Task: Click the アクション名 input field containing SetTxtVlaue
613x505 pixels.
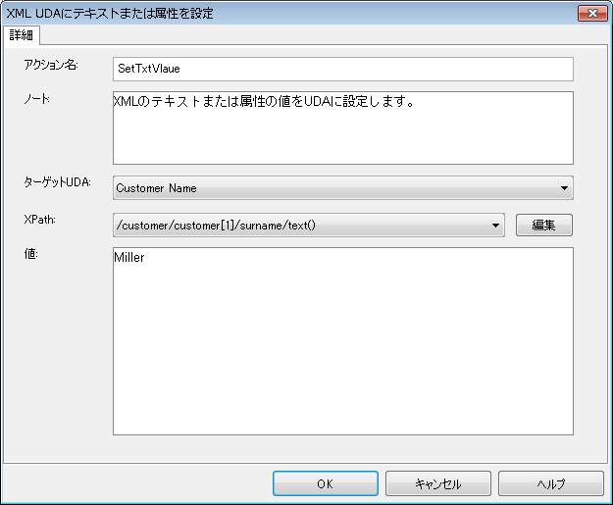Action: point(343,70)
